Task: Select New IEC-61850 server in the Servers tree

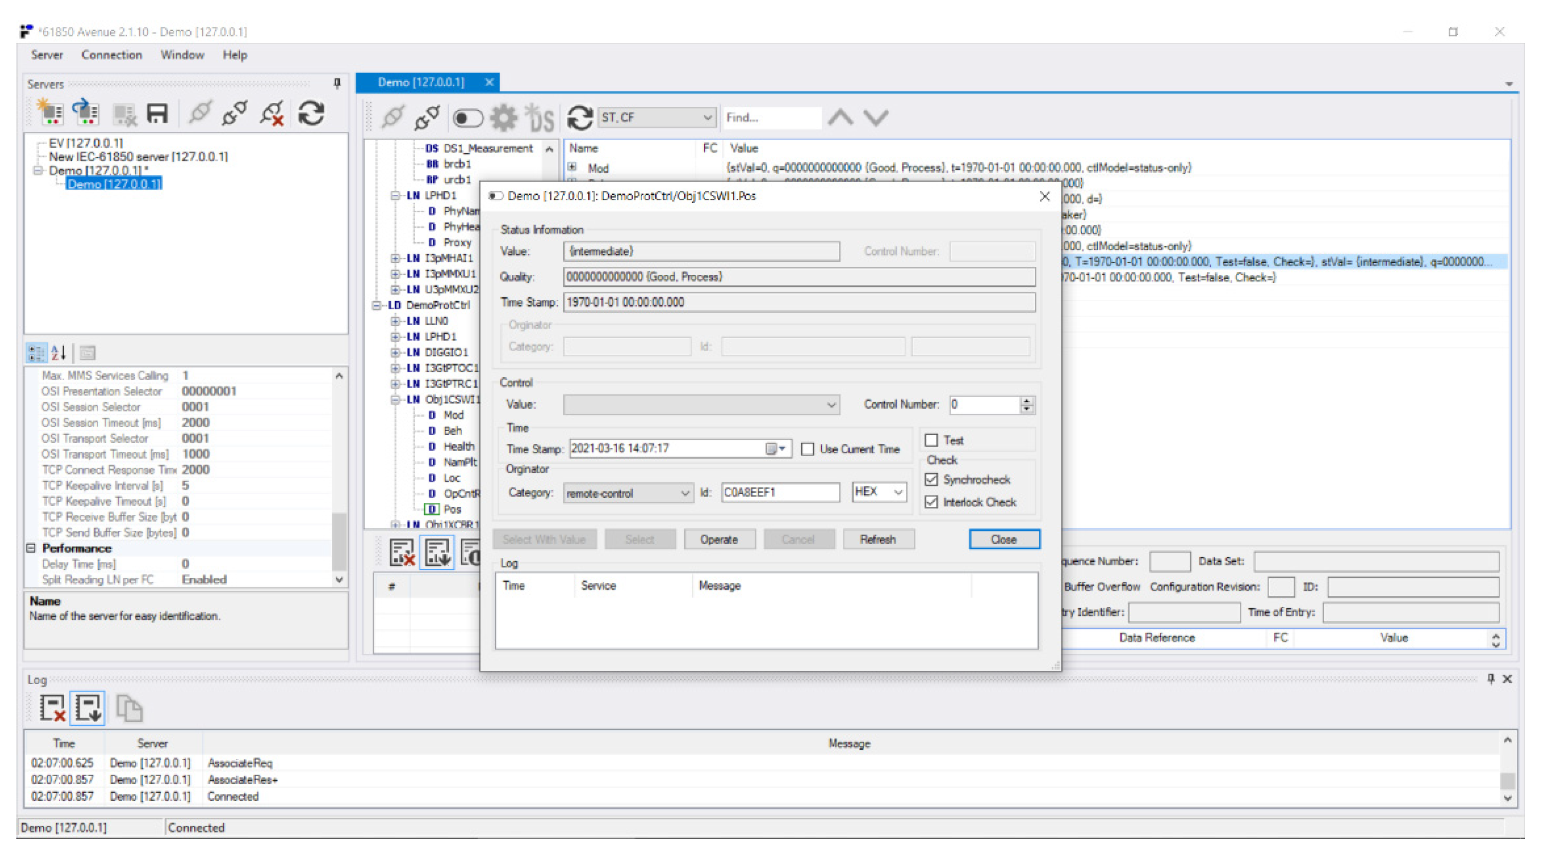Action: point(138,157)
